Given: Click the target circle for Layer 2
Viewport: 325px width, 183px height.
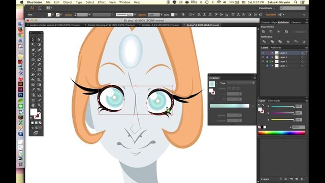Looking at the screenshot, I should tap(302, 53).
